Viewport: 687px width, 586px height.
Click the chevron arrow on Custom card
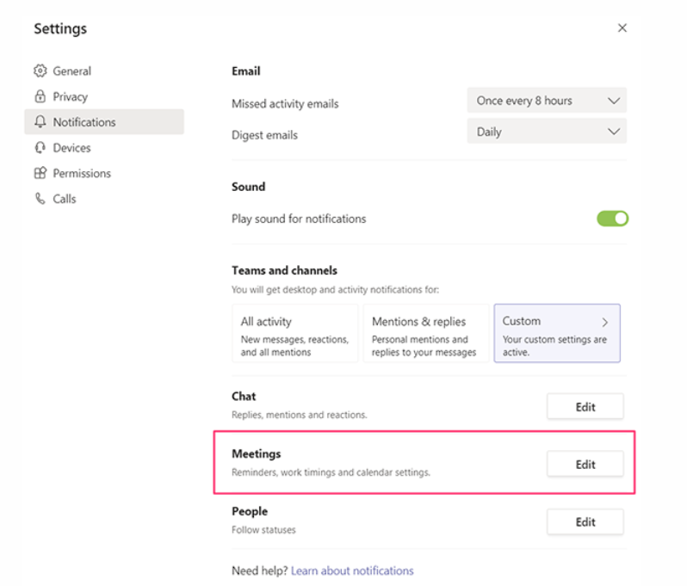pos(605,322)
